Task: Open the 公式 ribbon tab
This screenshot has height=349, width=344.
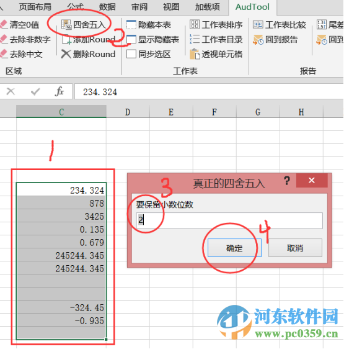Action: (x=76, y=7)
